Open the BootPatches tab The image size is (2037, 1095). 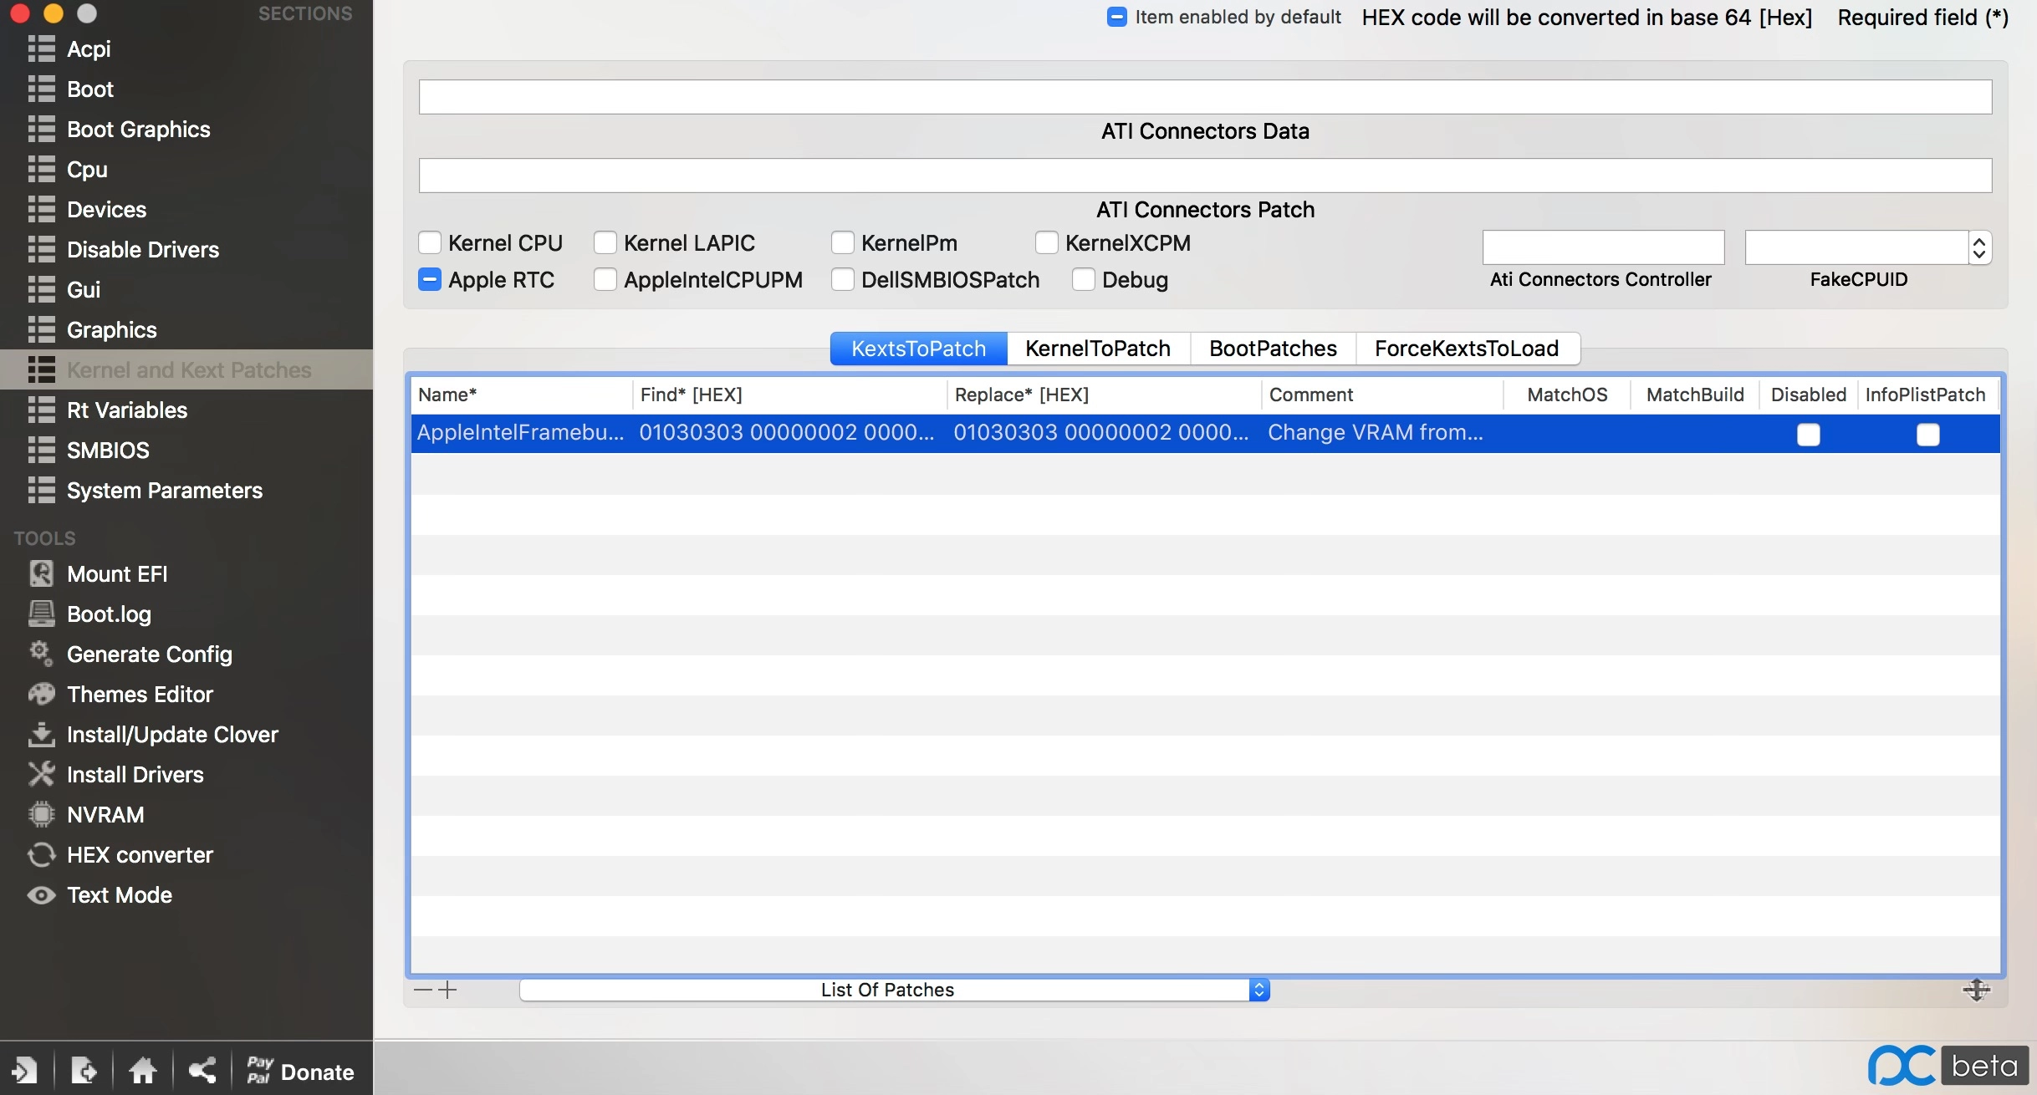(x=1273, y=349)
